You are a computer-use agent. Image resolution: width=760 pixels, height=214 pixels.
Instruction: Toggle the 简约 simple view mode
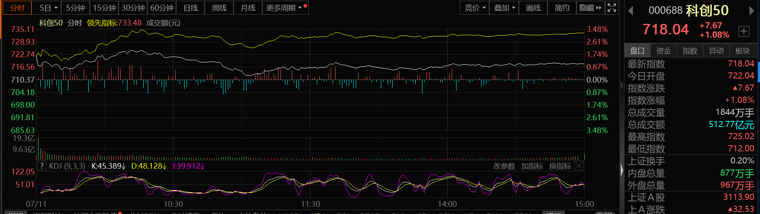[x=562, y=8]
